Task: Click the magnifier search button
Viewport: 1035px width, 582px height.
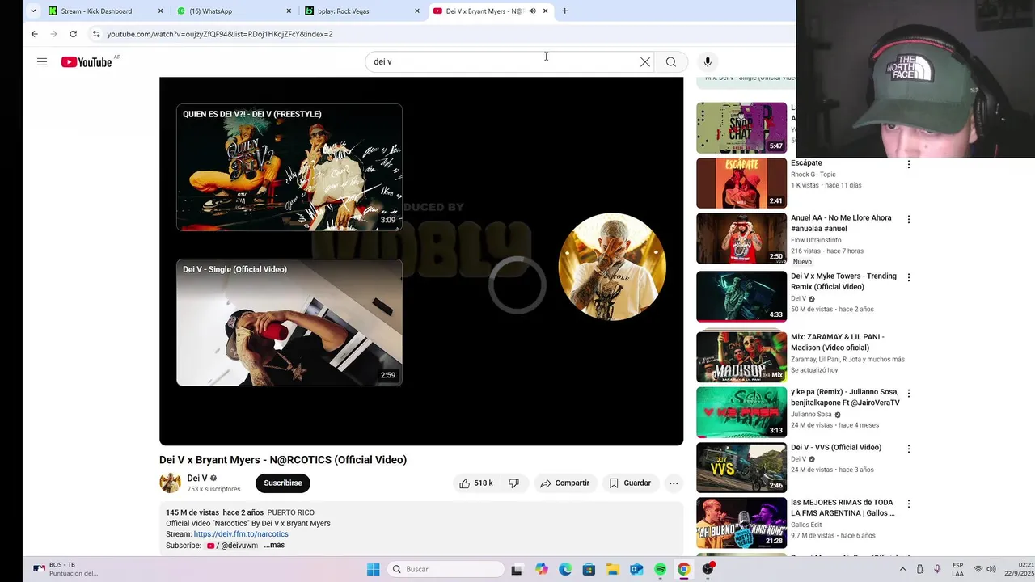Action: [x=671, y=62]
